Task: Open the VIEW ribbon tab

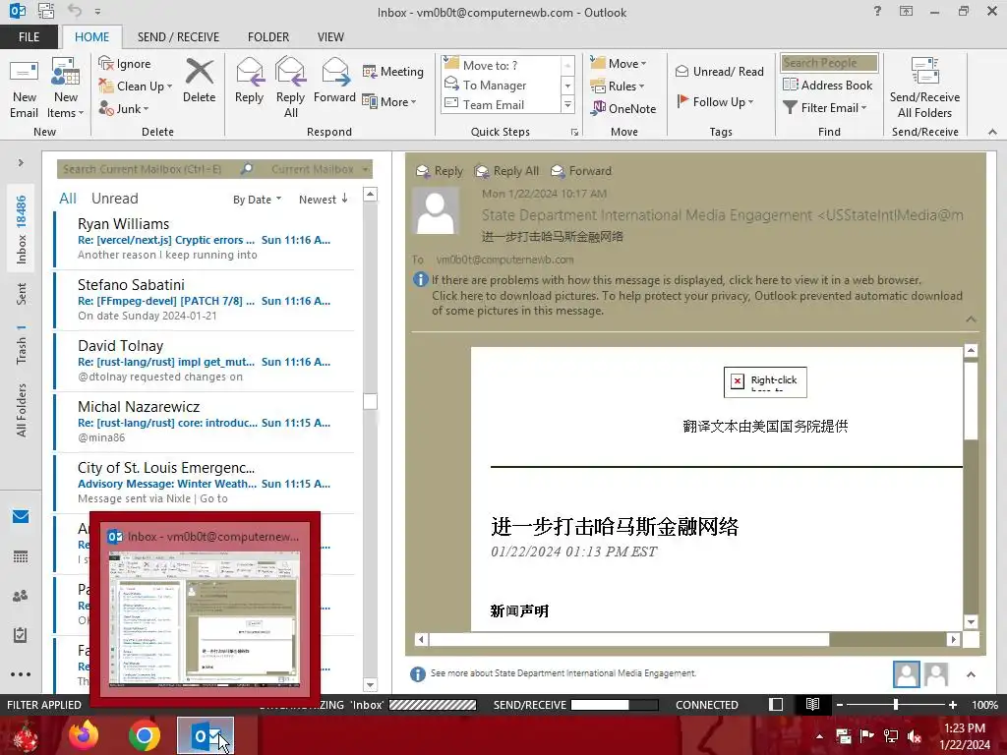Action: click(x=330, y=36)
